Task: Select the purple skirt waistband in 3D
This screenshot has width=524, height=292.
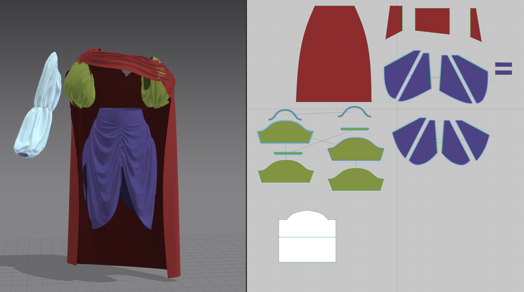Action: tap(120, 113)
